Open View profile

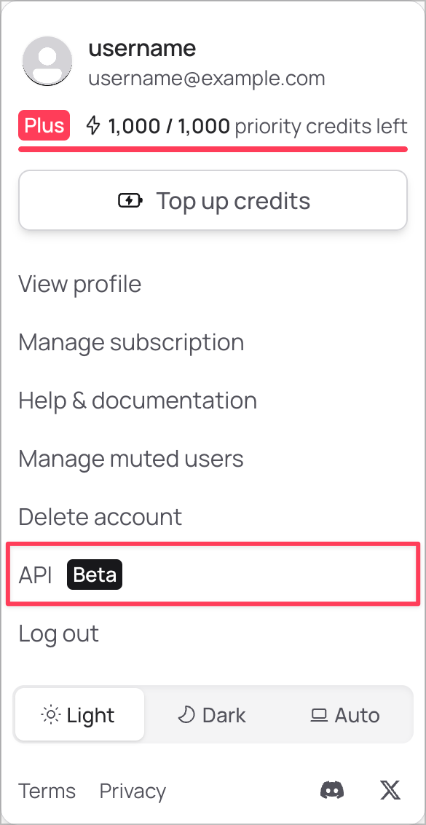[x=79, y=284]
